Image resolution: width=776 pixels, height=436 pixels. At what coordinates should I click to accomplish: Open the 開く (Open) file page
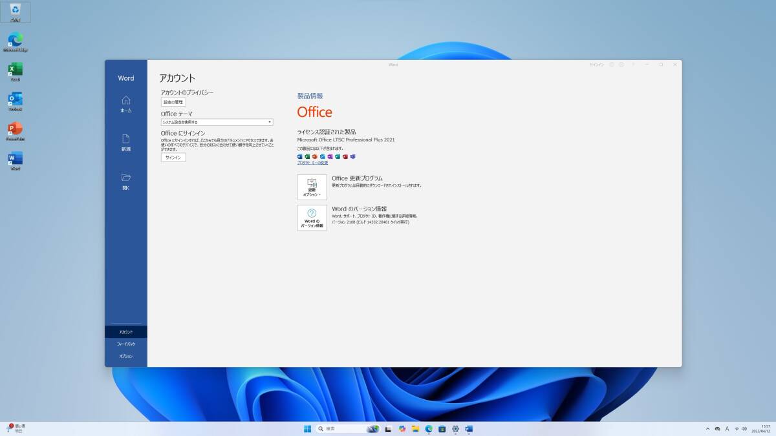126,182
